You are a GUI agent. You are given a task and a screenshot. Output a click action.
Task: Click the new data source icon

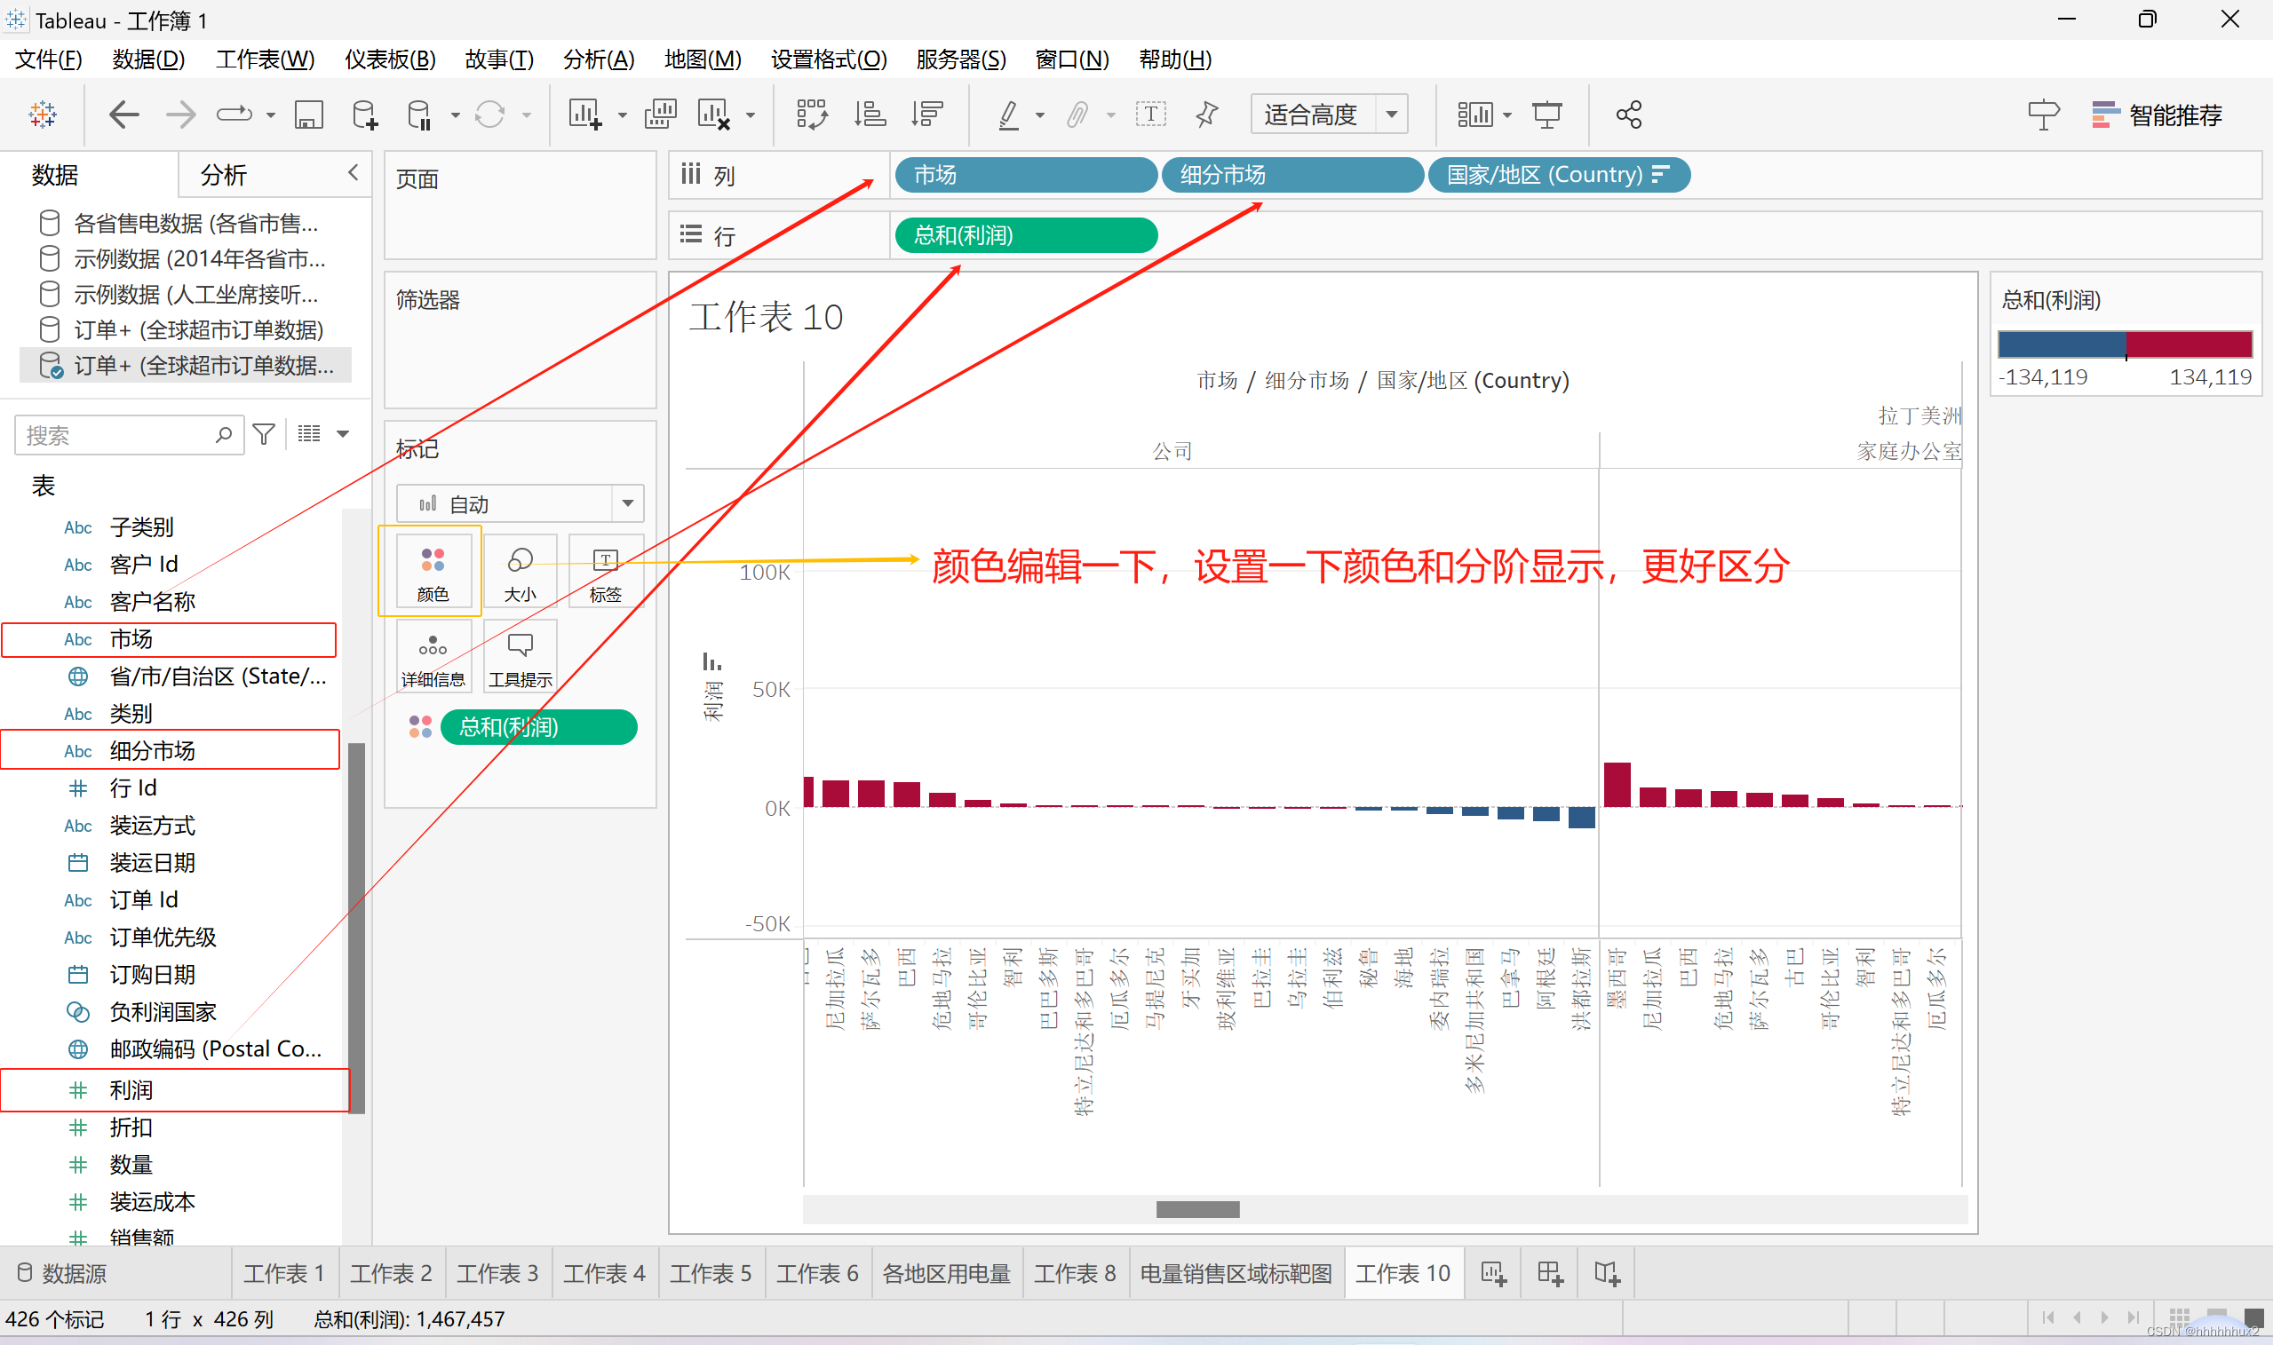click(x=364, y=115)
